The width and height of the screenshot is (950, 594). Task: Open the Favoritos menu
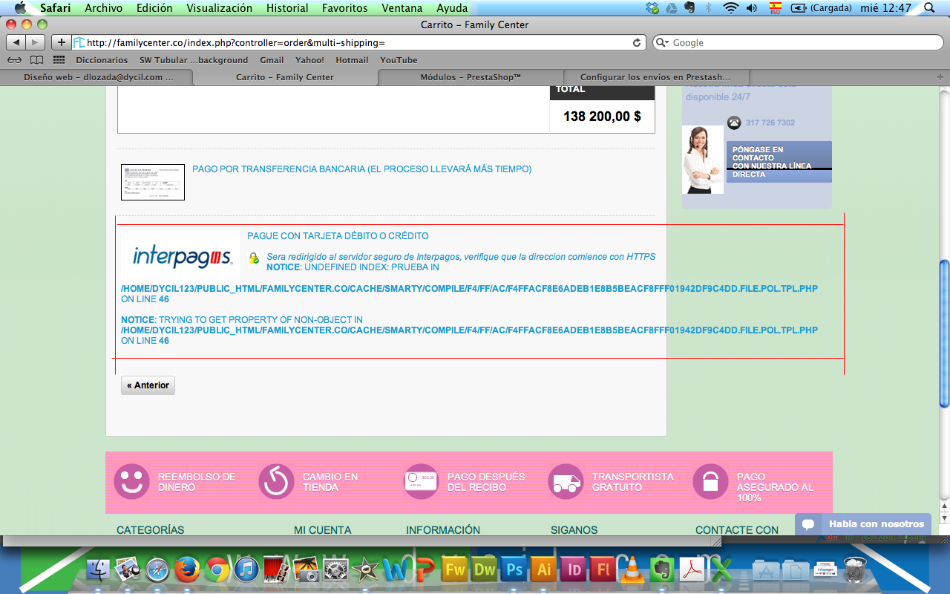[x=345, y=8]
